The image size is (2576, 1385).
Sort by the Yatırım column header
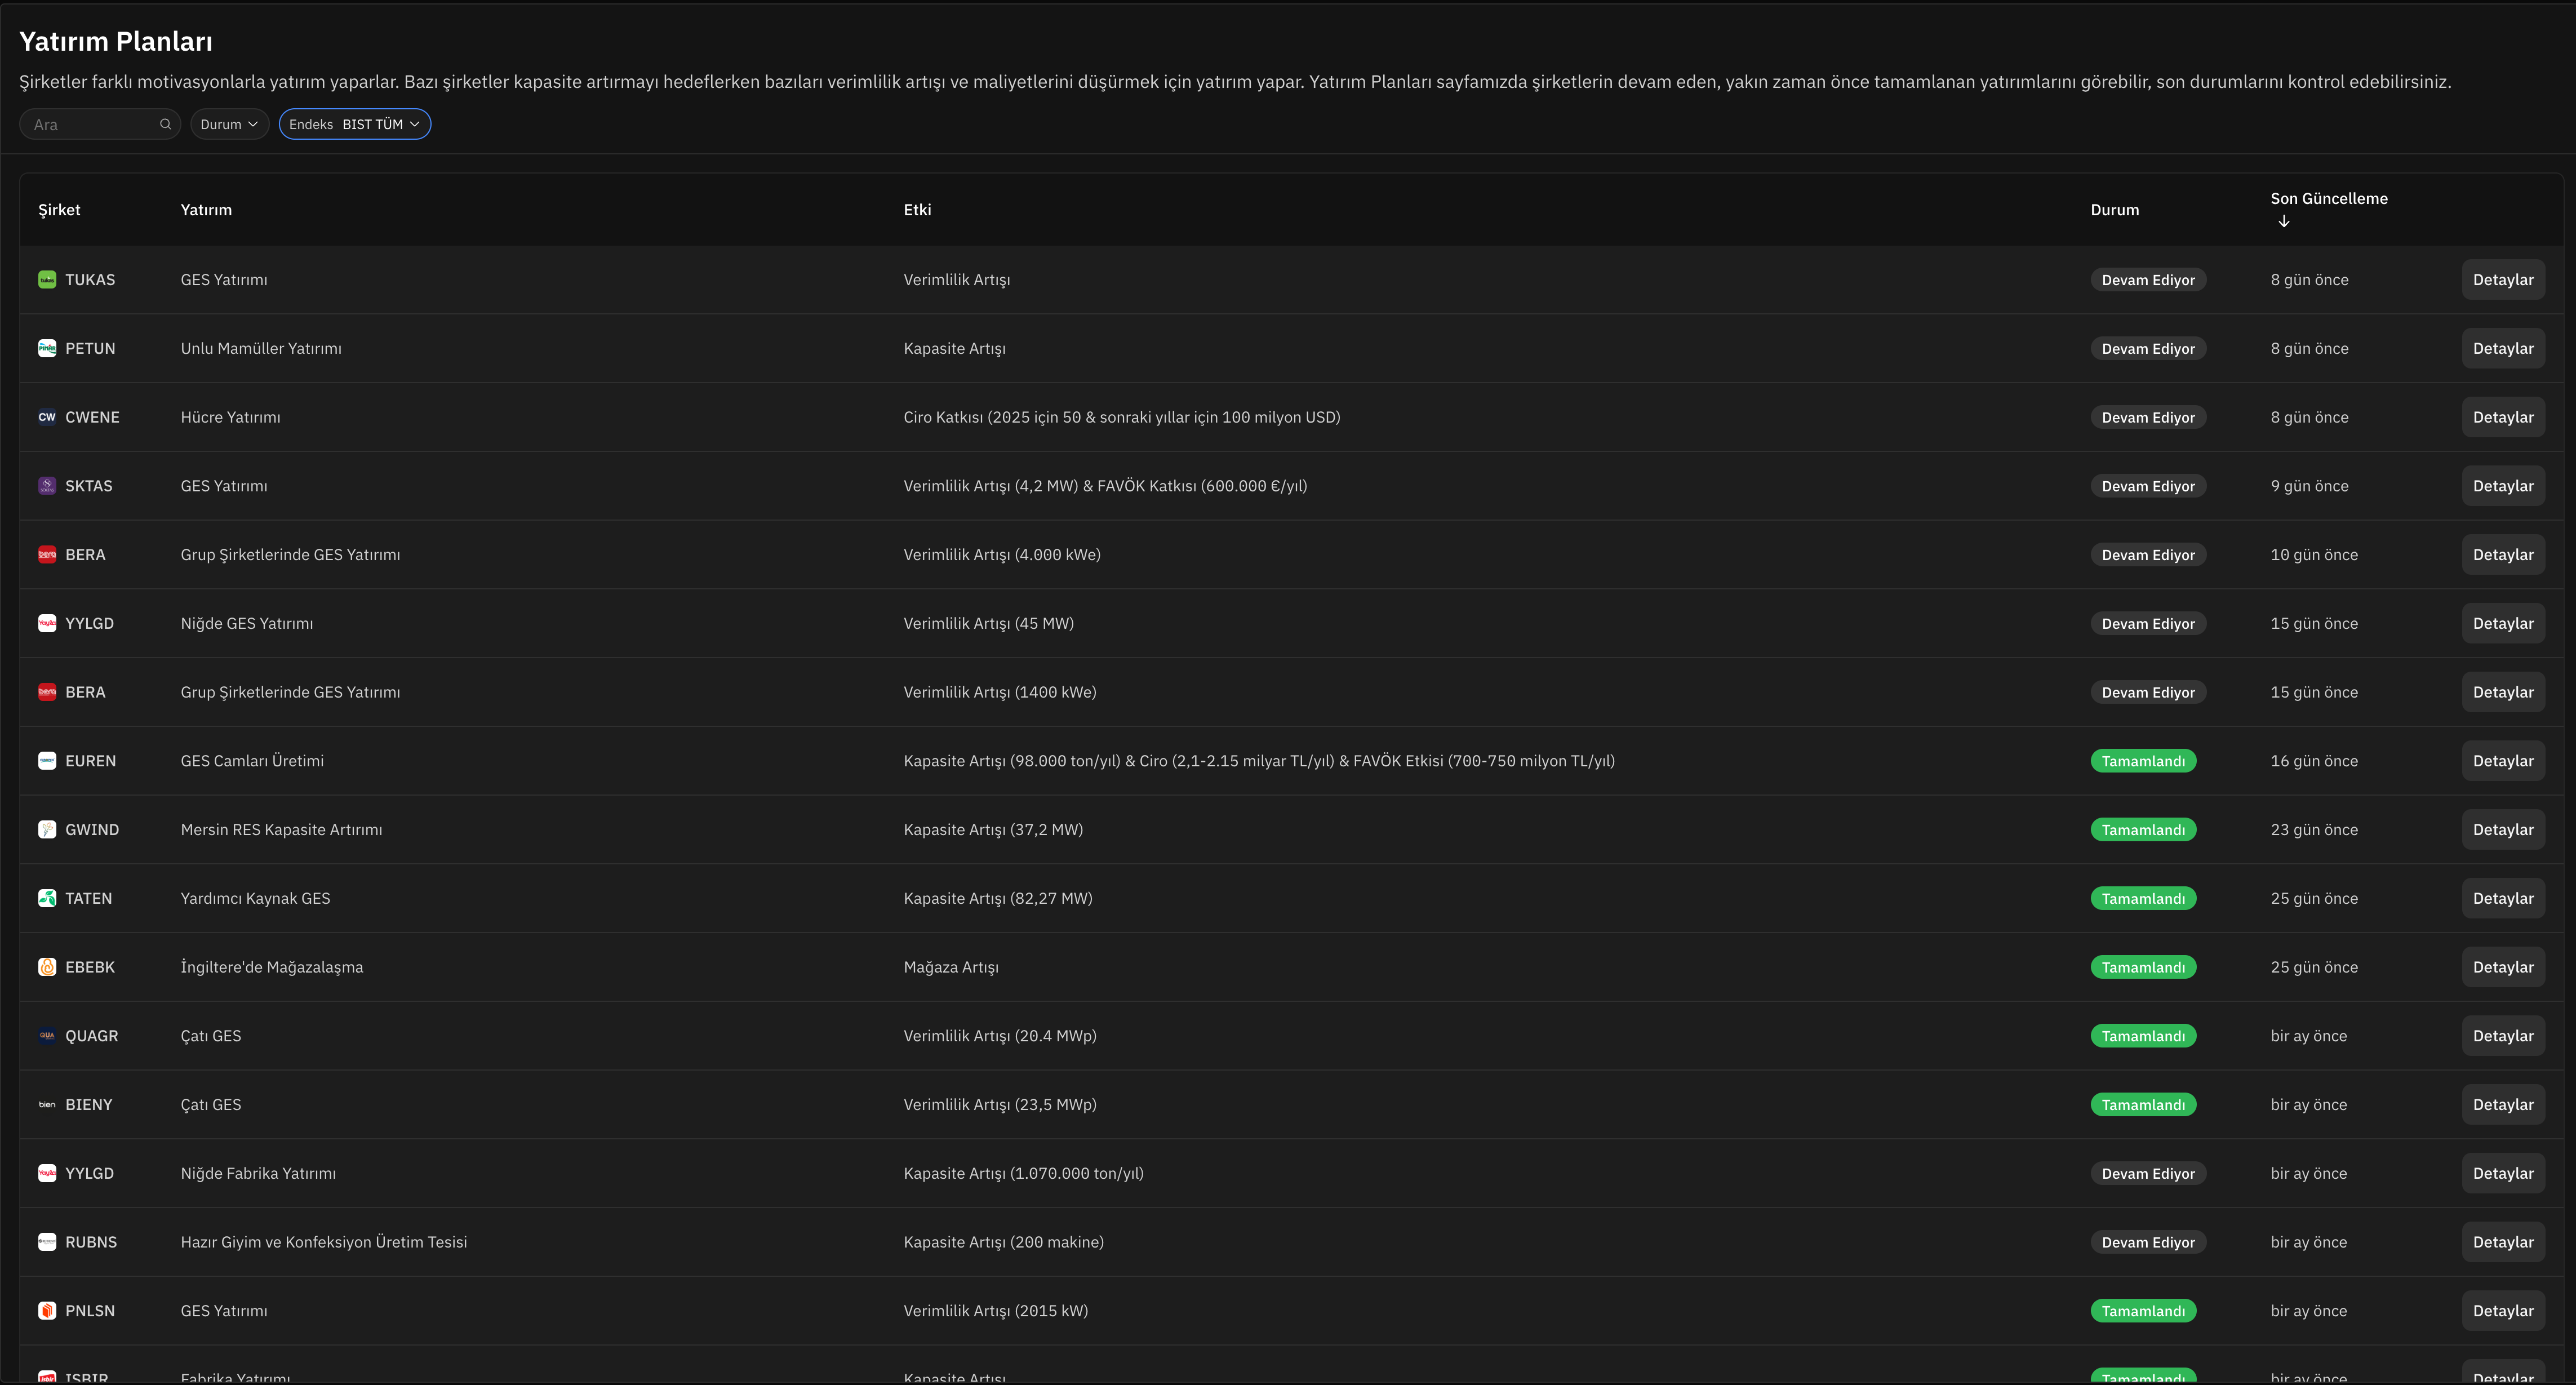[x=206, y=210]
